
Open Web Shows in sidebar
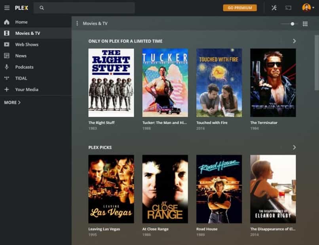[36, 44]
